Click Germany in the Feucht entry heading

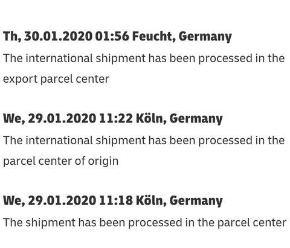205,37
